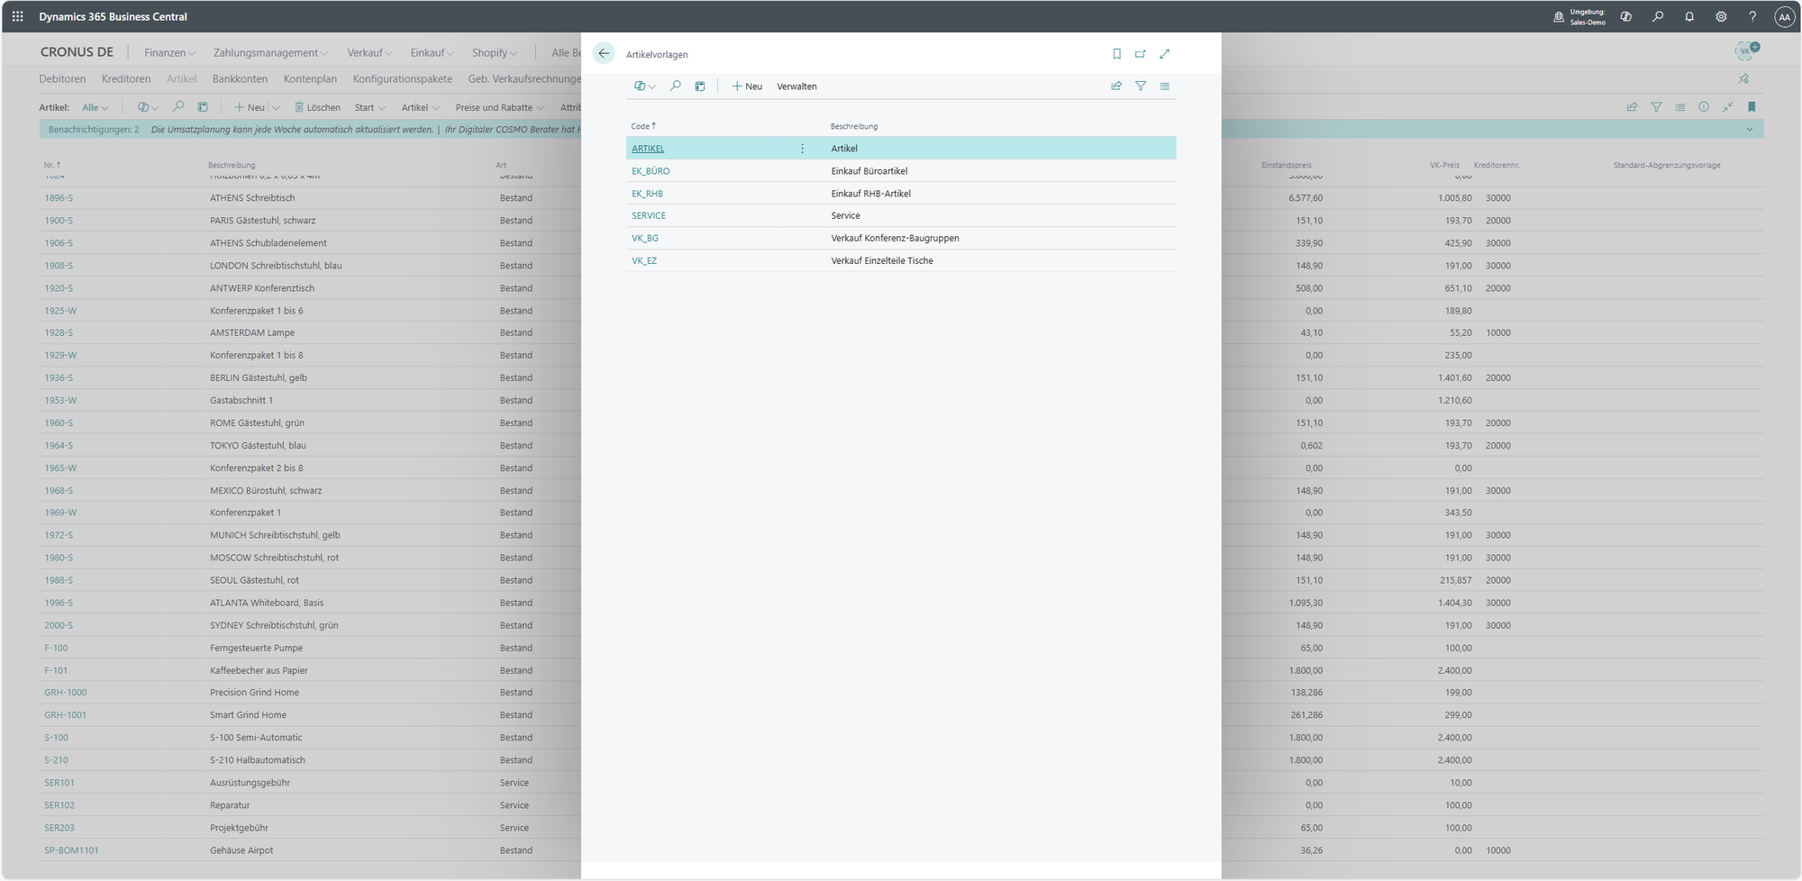Viewport: 1802px width, 881px height.
Task: Open Artikelvorlagen in a new window
Action: click(x=1141, y=54)
